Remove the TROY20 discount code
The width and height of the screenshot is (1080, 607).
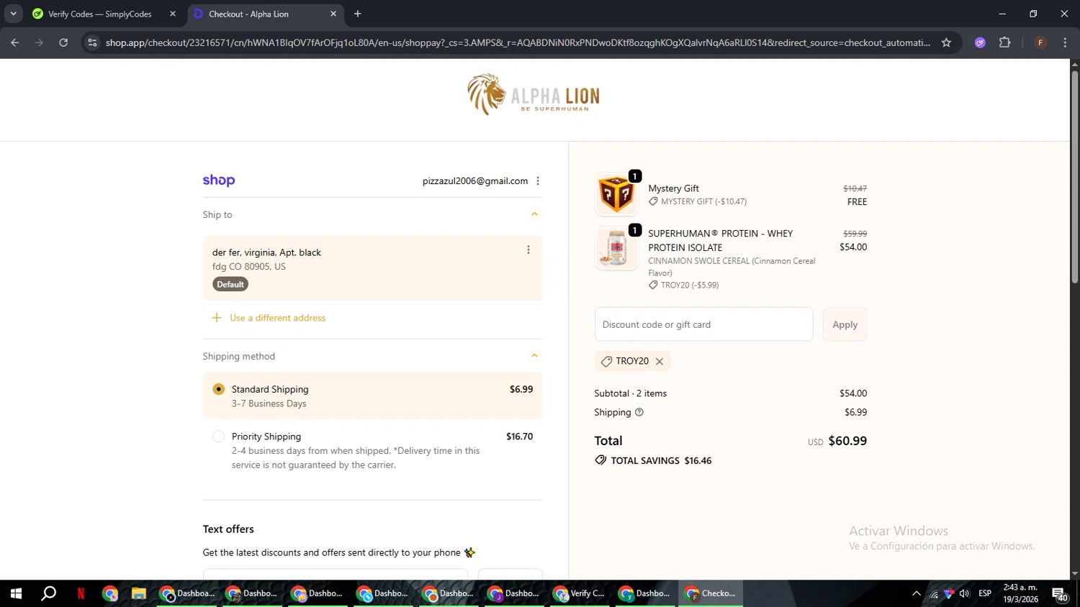pos(659,362)
